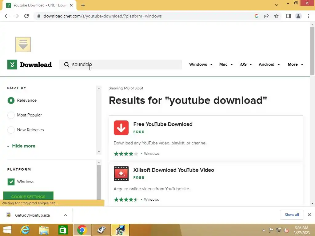Click into the search field containing soundclo

pos(121,65)
